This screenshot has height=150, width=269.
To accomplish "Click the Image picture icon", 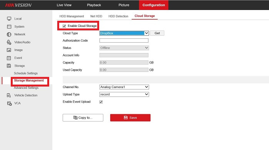I will [x=9, y=50].
